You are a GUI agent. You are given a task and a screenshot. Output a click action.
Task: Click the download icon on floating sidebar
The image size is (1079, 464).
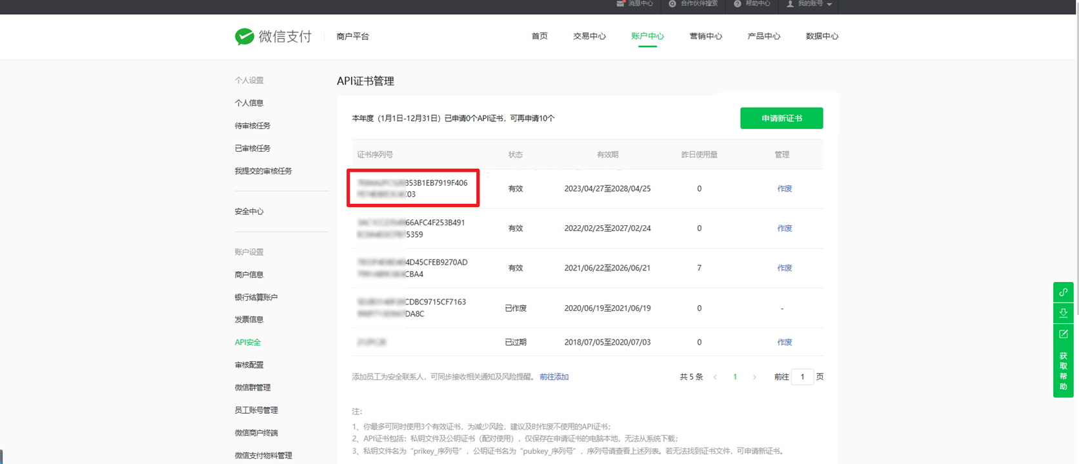[x=1063, y=313]
